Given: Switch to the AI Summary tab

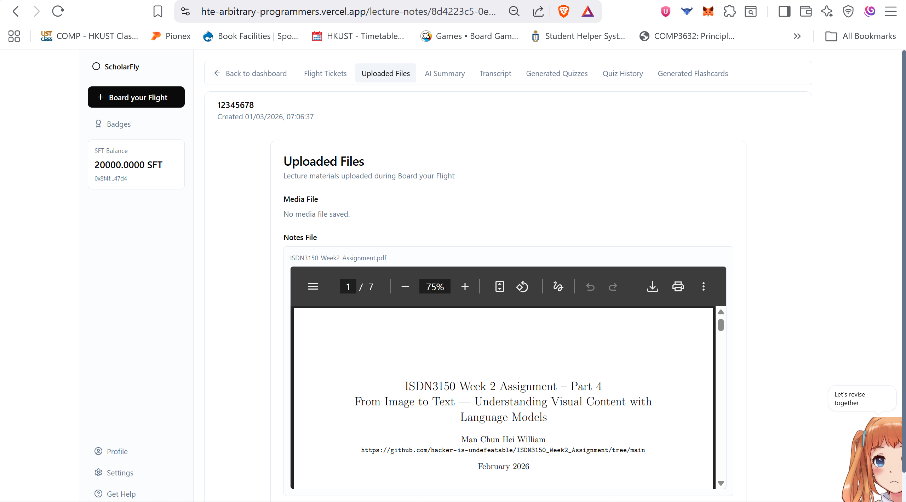Looking at the screenshot, I should (x=445, y=73).
